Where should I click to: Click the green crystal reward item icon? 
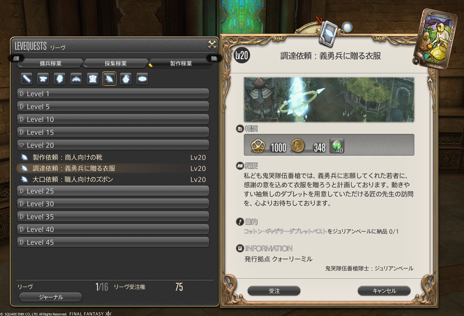tap(337, 146)
